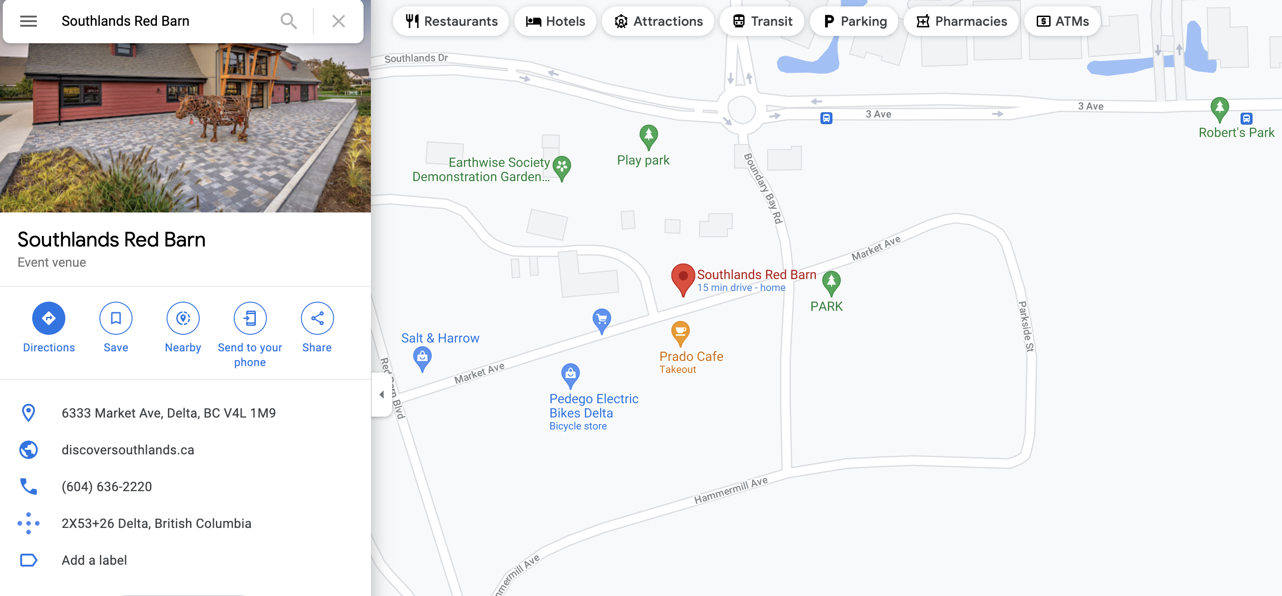
Task: Clear the search with X icon
Action: [x=338, y=21]
